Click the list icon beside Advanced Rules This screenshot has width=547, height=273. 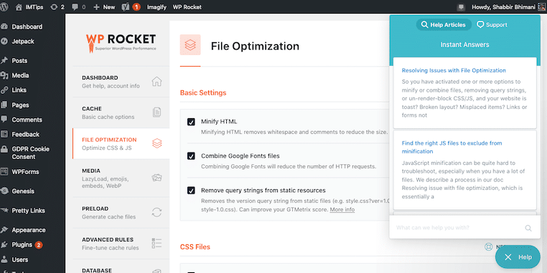(x=156, y=244)
